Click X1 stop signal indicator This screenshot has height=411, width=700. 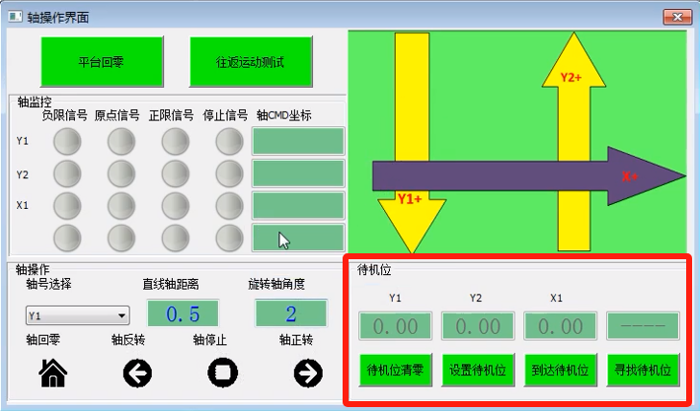click(x=228, y=206)
